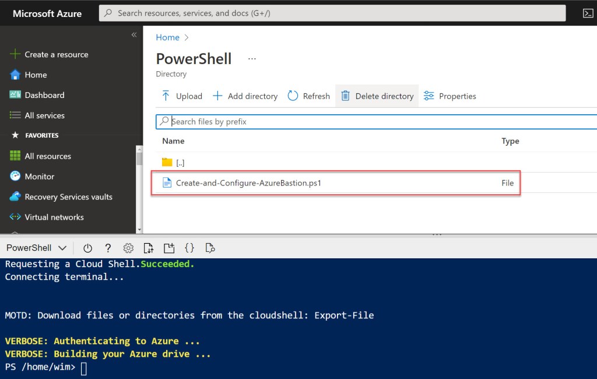Open the PowerShell shell type dropdown
Viewport: 597px width, 379px height.
click(x=36, y=248)
